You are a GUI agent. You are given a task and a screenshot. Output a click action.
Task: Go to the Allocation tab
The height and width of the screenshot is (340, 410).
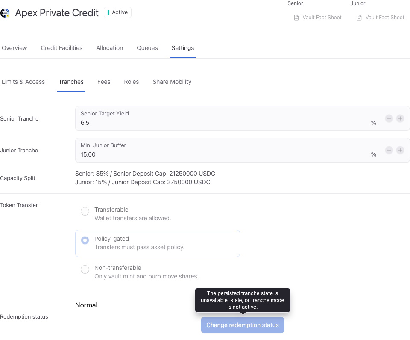tap(110, 48)
